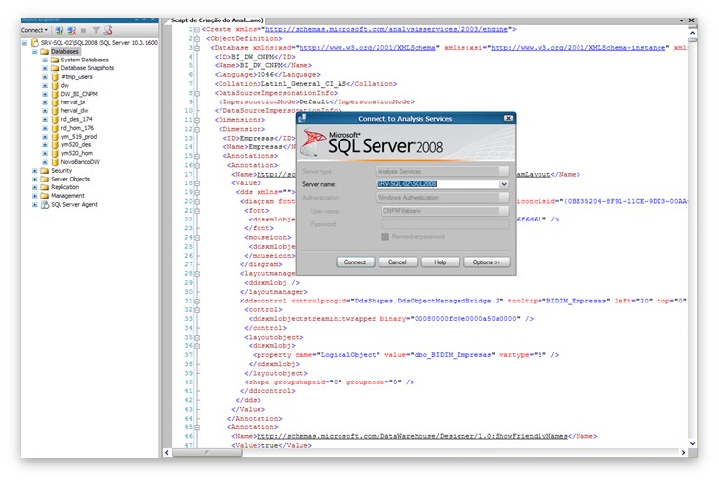Close the script editor tab with the X
Image resolution: width=719 pixels, height=483 pixels.
[691, 20]
